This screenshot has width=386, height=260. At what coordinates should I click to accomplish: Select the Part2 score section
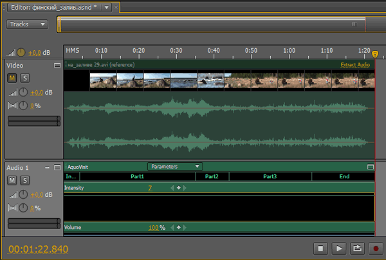click(x=212, y=176)
